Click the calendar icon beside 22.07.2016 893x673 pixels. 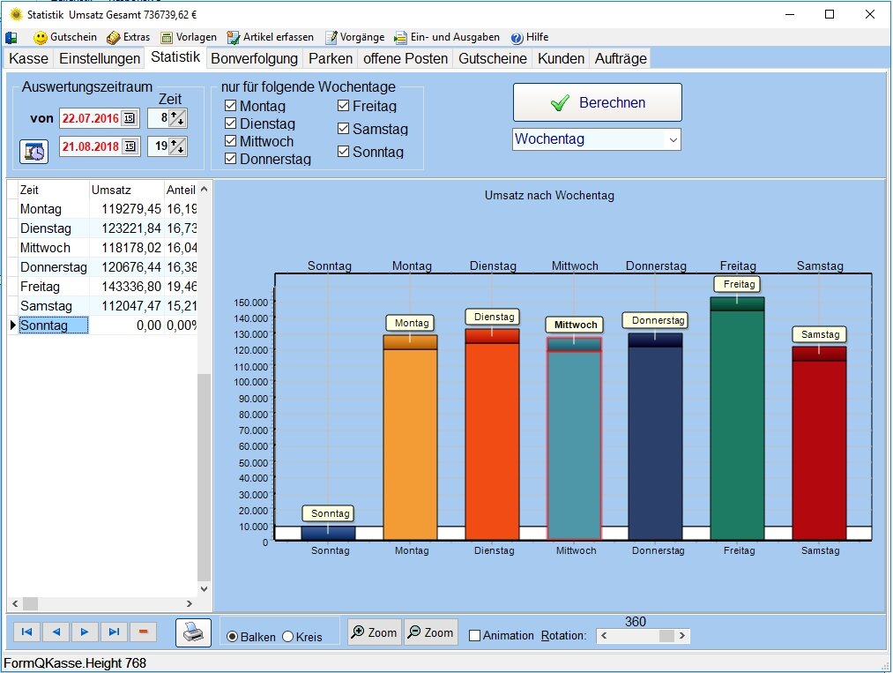click(130, 118)
